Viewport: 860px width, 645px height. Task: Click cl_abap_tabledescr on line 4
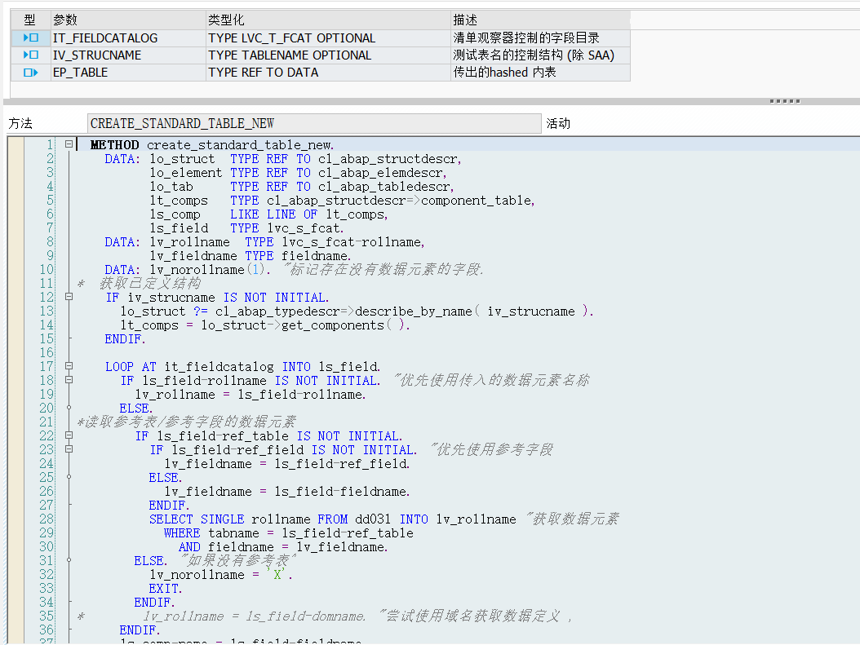click(x=384, y=187)
